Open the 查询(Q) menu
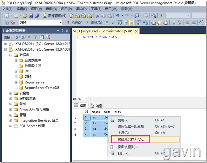 tap(51, 9)
